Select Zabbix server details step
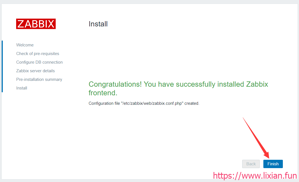 [x=35, y=71]
